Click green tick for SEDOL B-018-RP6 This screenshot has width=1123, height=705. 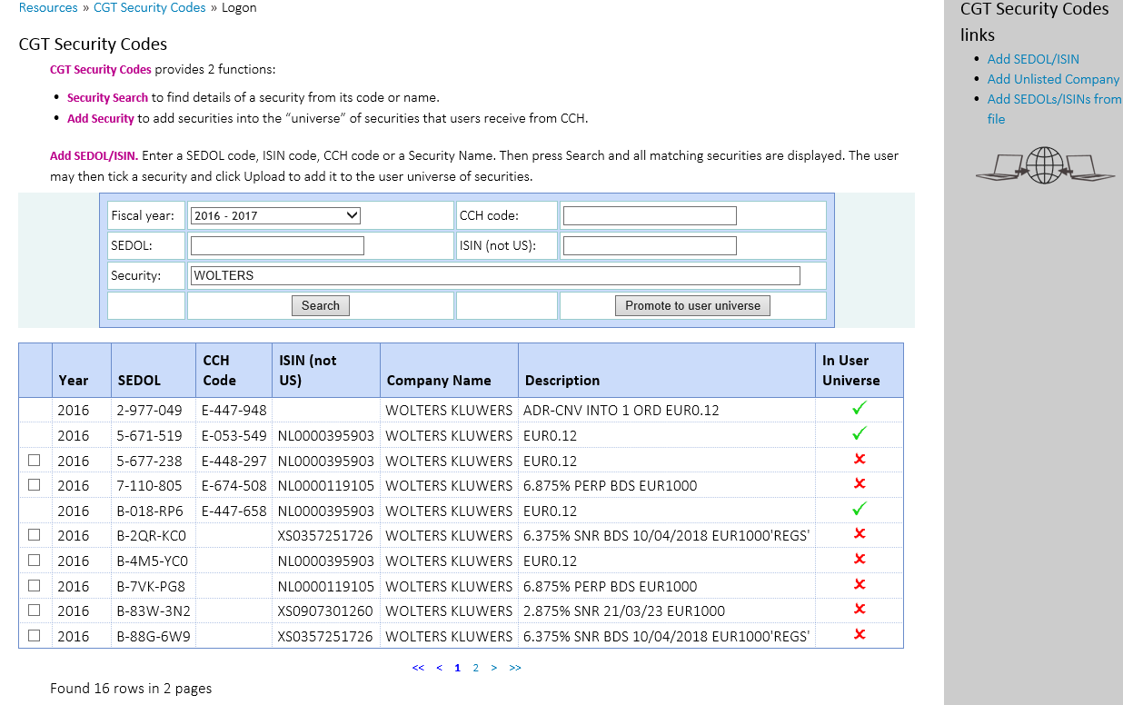pyautogui.click(x=860, y=510)
